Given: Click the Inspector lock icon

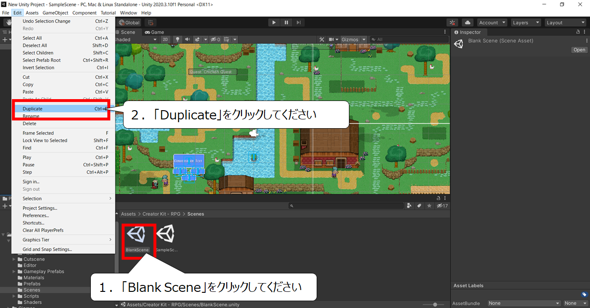Looking at the screenshot, I should (578, 32).
